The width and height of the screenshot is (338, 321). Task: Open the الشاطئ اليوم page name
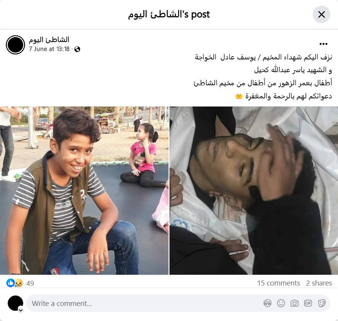[49, 40]
